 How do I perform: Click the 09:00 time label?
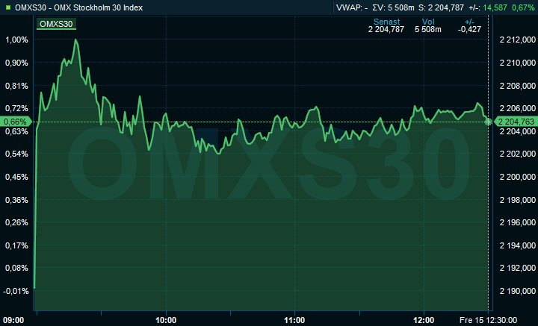[x=13, y=321]
